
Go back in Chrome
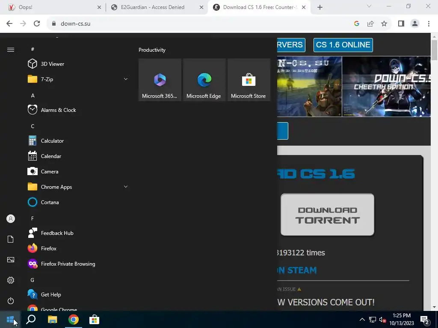pos(9,23)
